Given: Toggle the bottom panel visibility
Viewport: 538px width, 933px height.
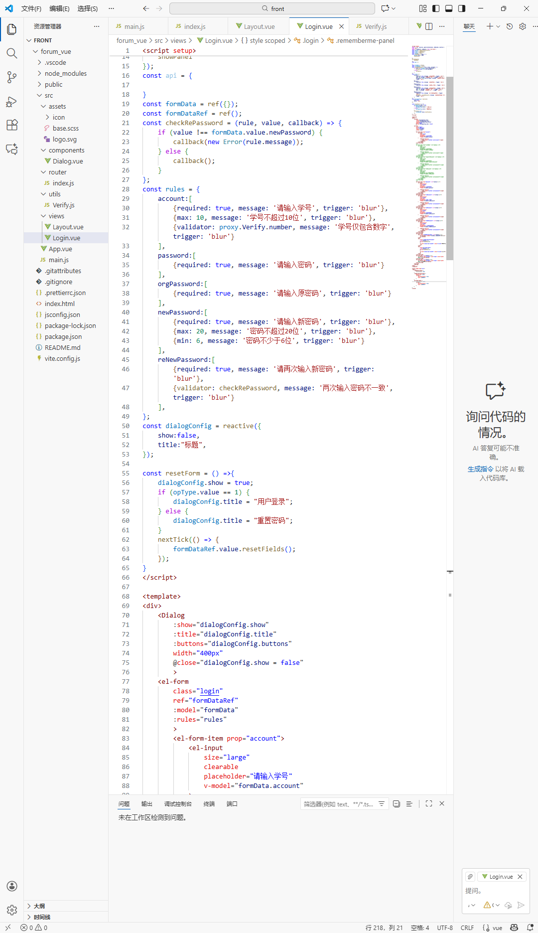Looking at the screenshot, I should pos(449,8).
